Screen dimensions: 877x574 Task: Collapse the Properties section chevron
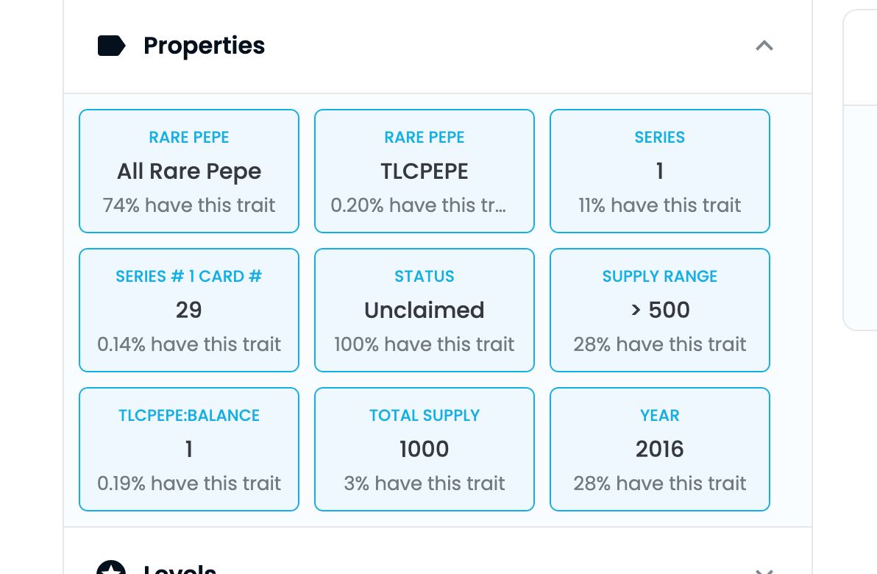click(764, 46)
